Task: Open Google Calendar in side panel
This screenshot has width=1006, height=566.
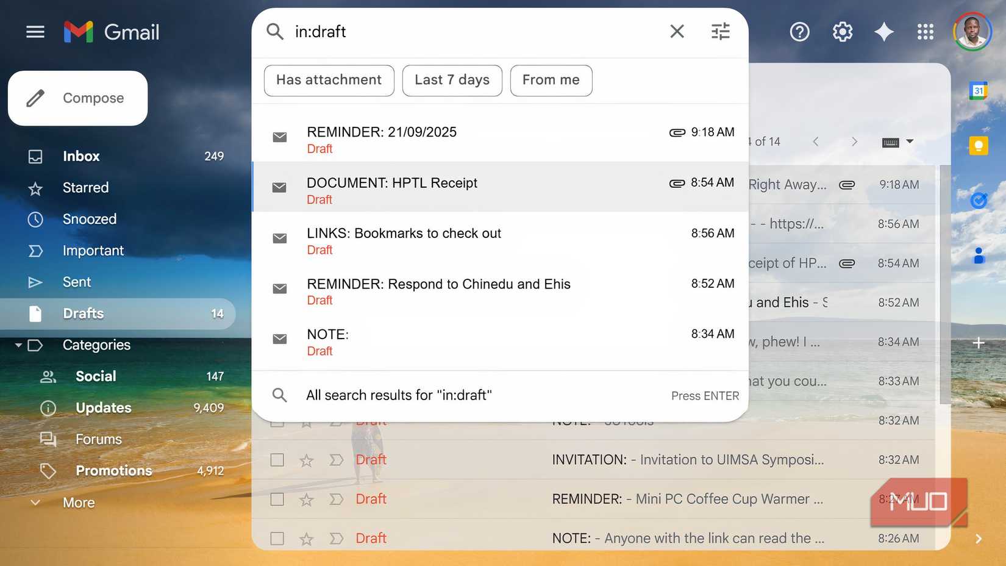Action: tap(979, 91)
